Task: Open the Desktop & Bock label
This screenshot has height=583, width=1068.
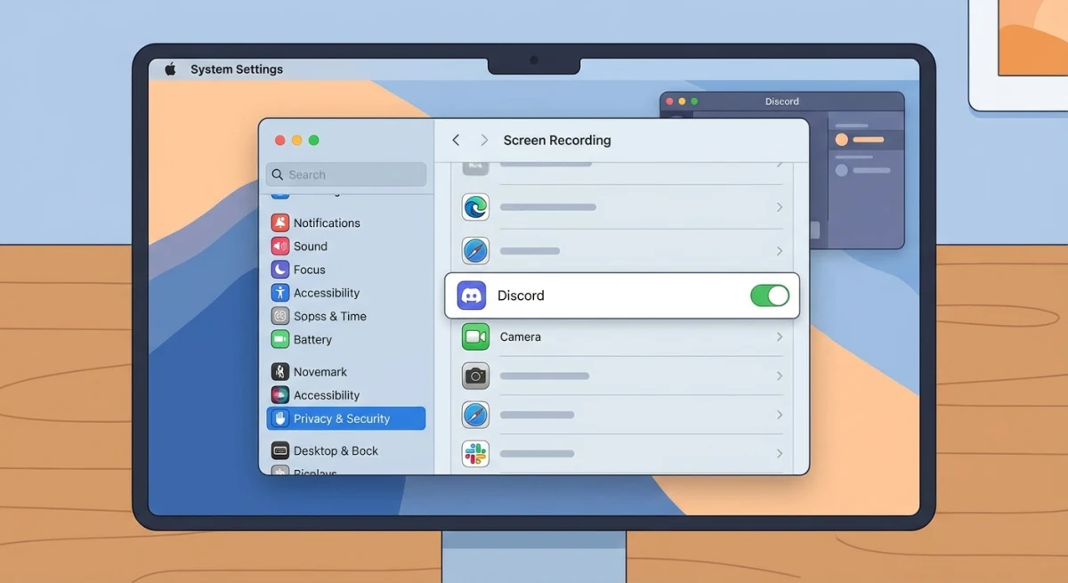Action: (x=336, y=450)
